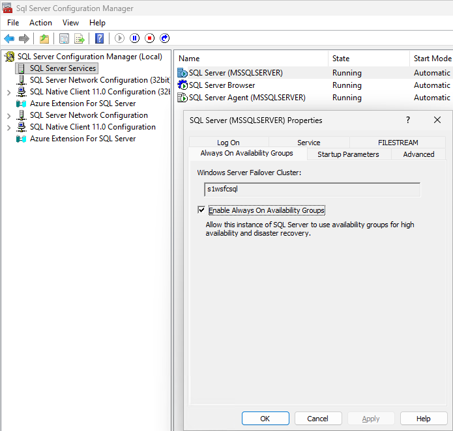Select the SQL Server Agent (MSSQLSERVER) row name

point(247,98)
